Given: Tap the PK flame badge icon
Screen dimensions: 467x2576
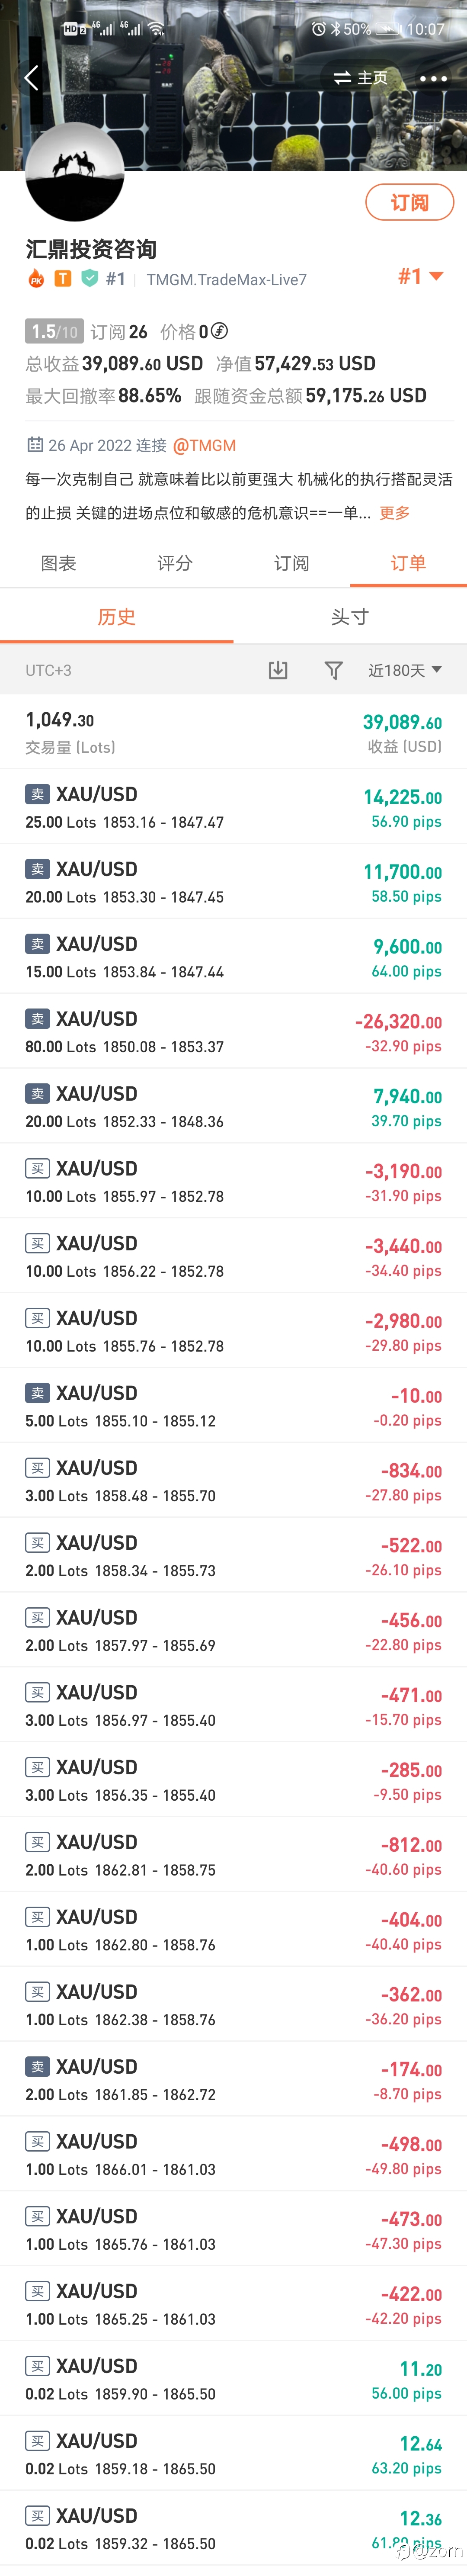Looking at the screenshot, I should pos(36,279).
